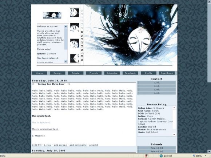Click the Internet zone globe icon
Screen dimensions: 211x158
coord(161,156)
